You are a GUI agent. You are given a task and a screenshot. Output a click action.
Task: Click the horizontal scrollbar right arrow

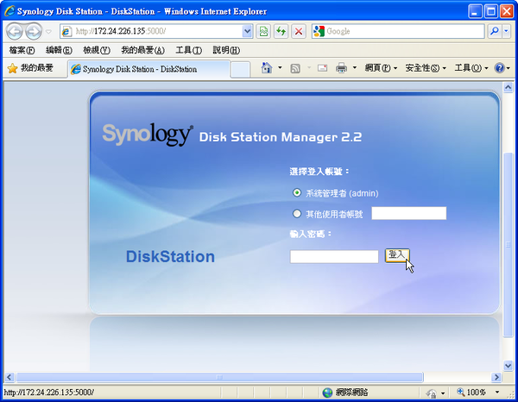point(496,377)
